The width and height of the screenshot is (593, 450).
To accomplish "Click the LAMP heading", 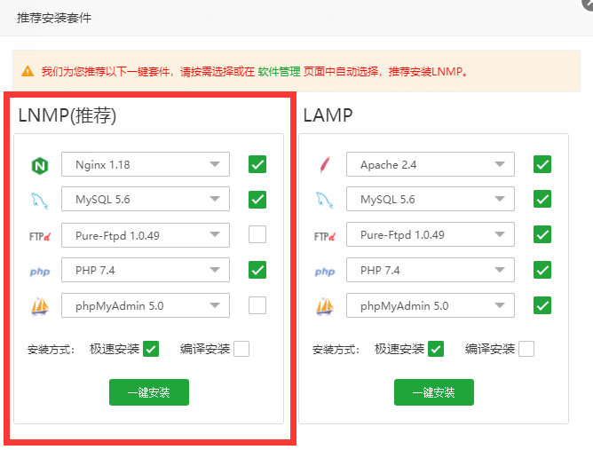I will point(328,115).
